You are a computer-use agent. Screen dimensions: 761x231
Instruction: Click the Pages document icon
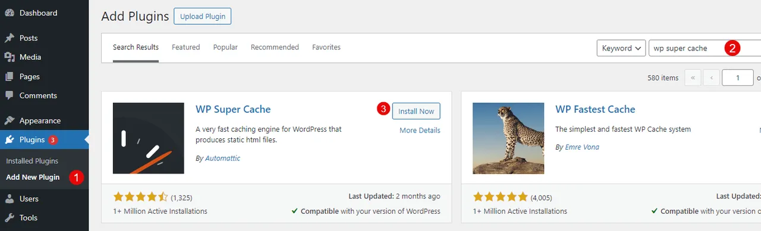pyautogui.click(x=10, y=77)
